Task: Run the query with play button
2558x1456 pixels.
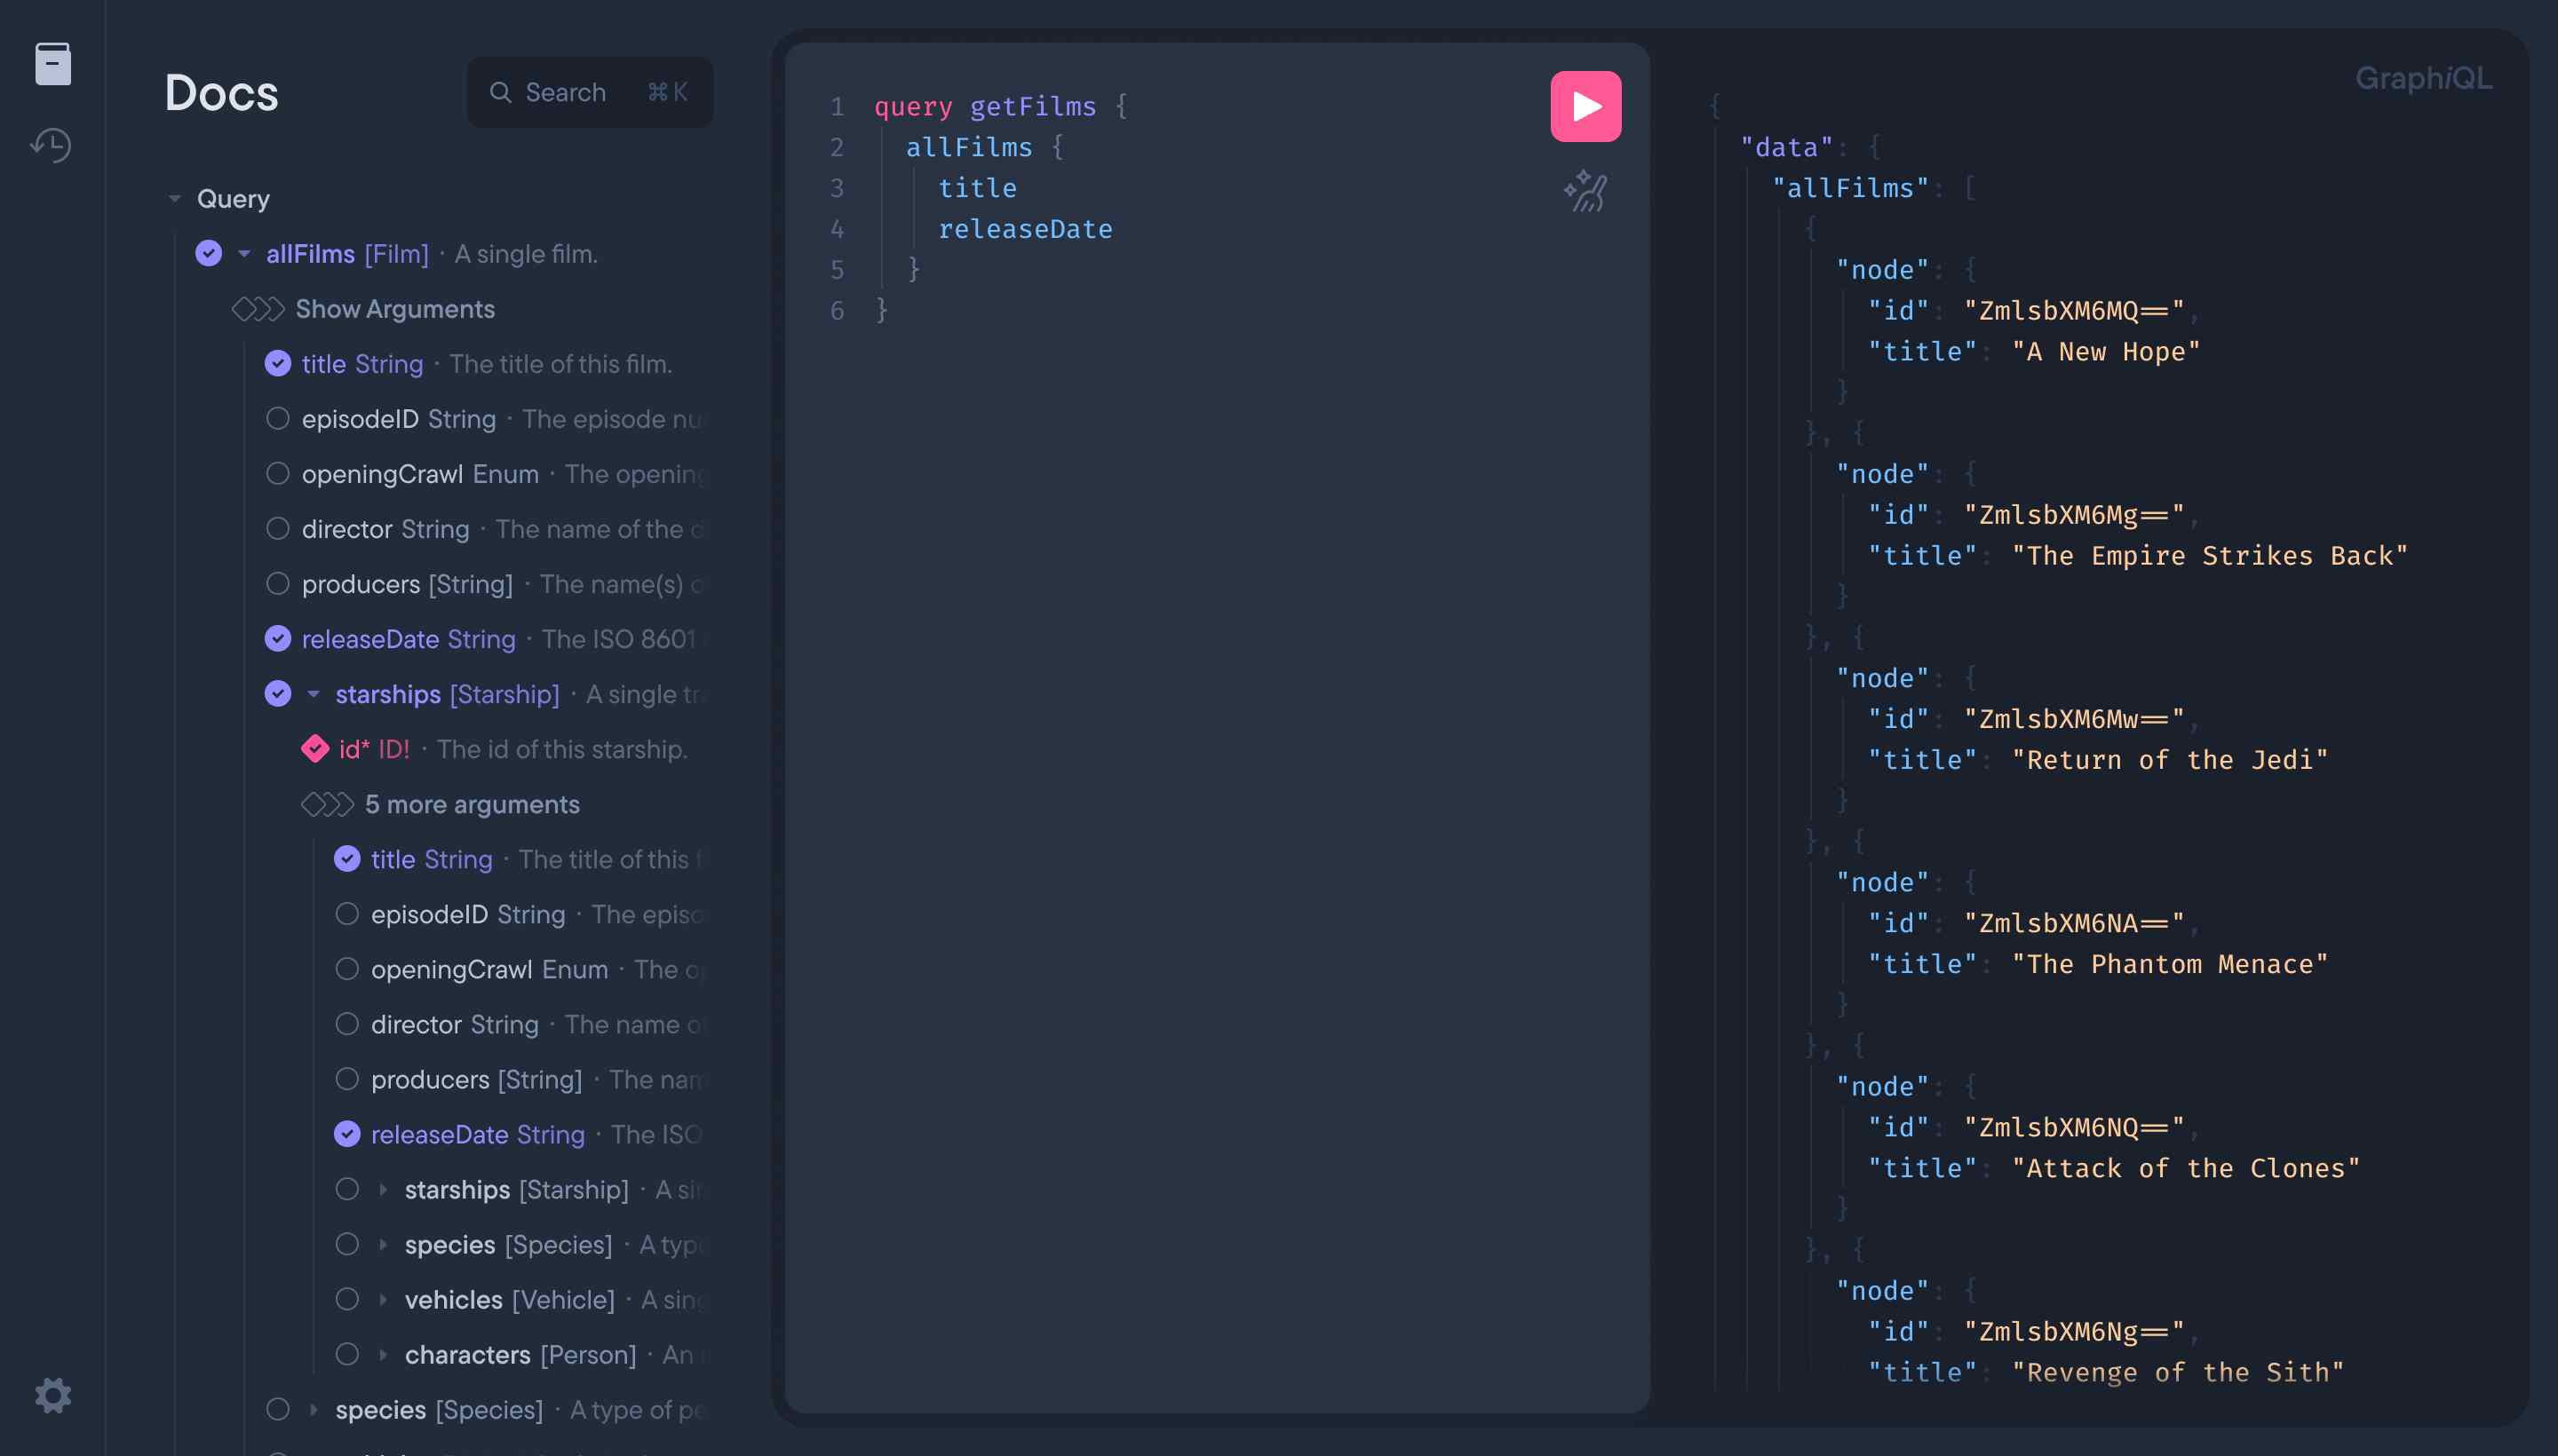Action: [1585, 106]
